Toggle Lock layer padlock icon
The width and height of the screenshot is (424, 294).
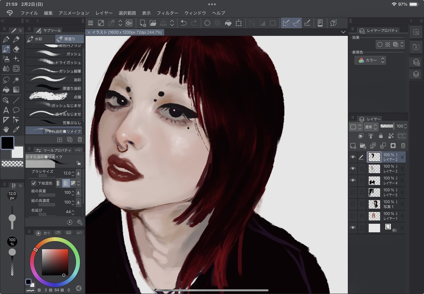[381, 136]
